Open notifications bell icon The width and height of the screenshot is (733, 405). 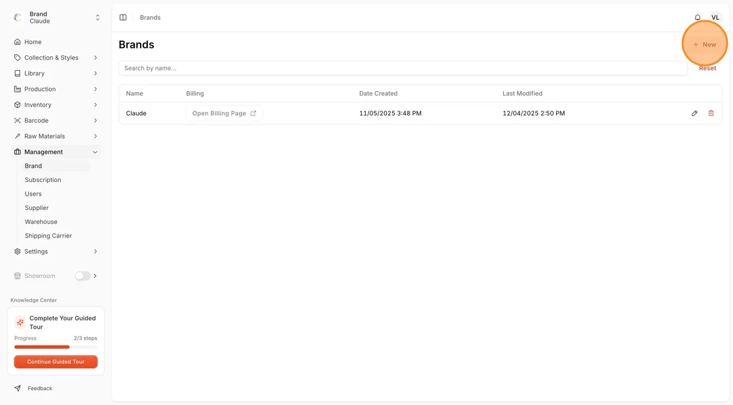(698, 17)
